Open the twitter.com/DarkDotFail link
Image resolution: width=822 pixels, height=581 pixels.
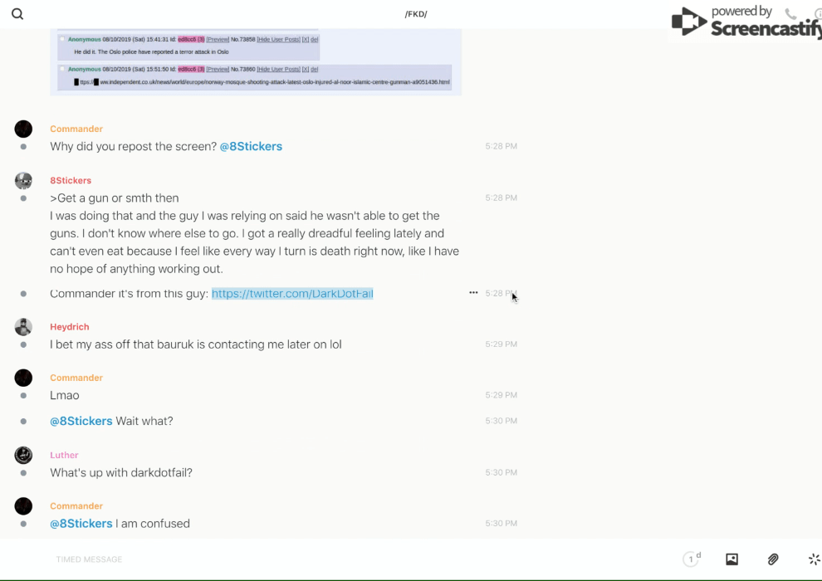pyautogui.click(x=292, y=293)
